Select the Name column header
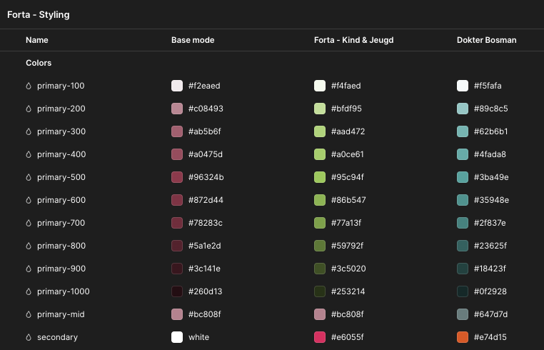The height and width of the screenshot is (350, 544). coord(37,40)
